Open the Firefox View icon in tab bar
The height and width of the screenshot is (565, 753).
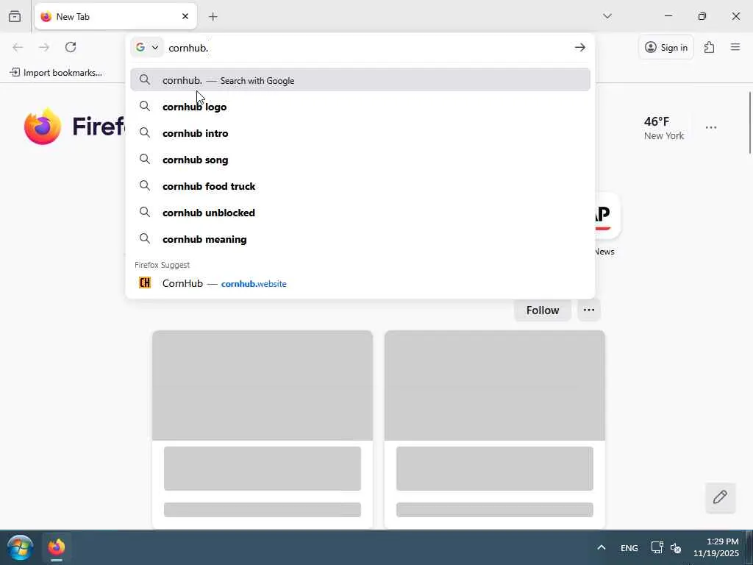coord(15,16)
